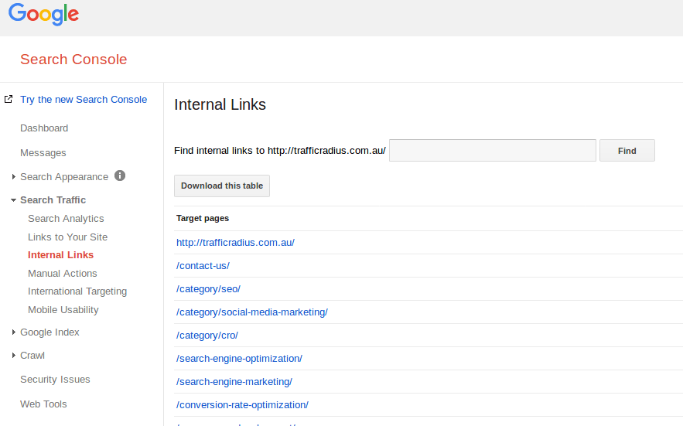Open the /conversion-rate-optimization/ link
Screen dimensions: 683x426
[x=242, y=405]
